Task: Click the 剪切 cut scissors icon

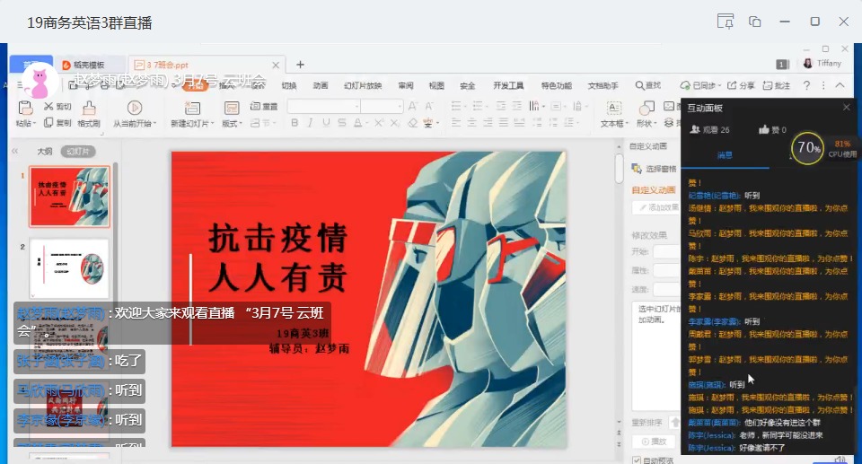Action: 48,106
